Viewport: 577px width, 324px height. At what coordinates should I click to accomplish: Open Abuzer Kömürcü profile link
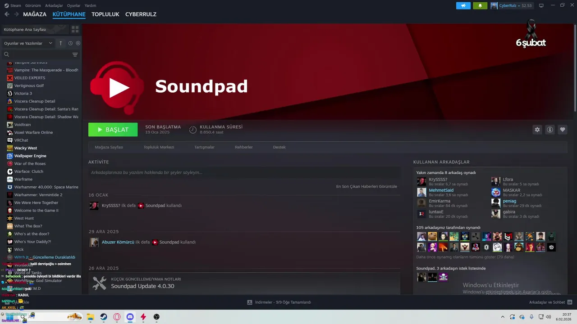click(x=118, y=242)
